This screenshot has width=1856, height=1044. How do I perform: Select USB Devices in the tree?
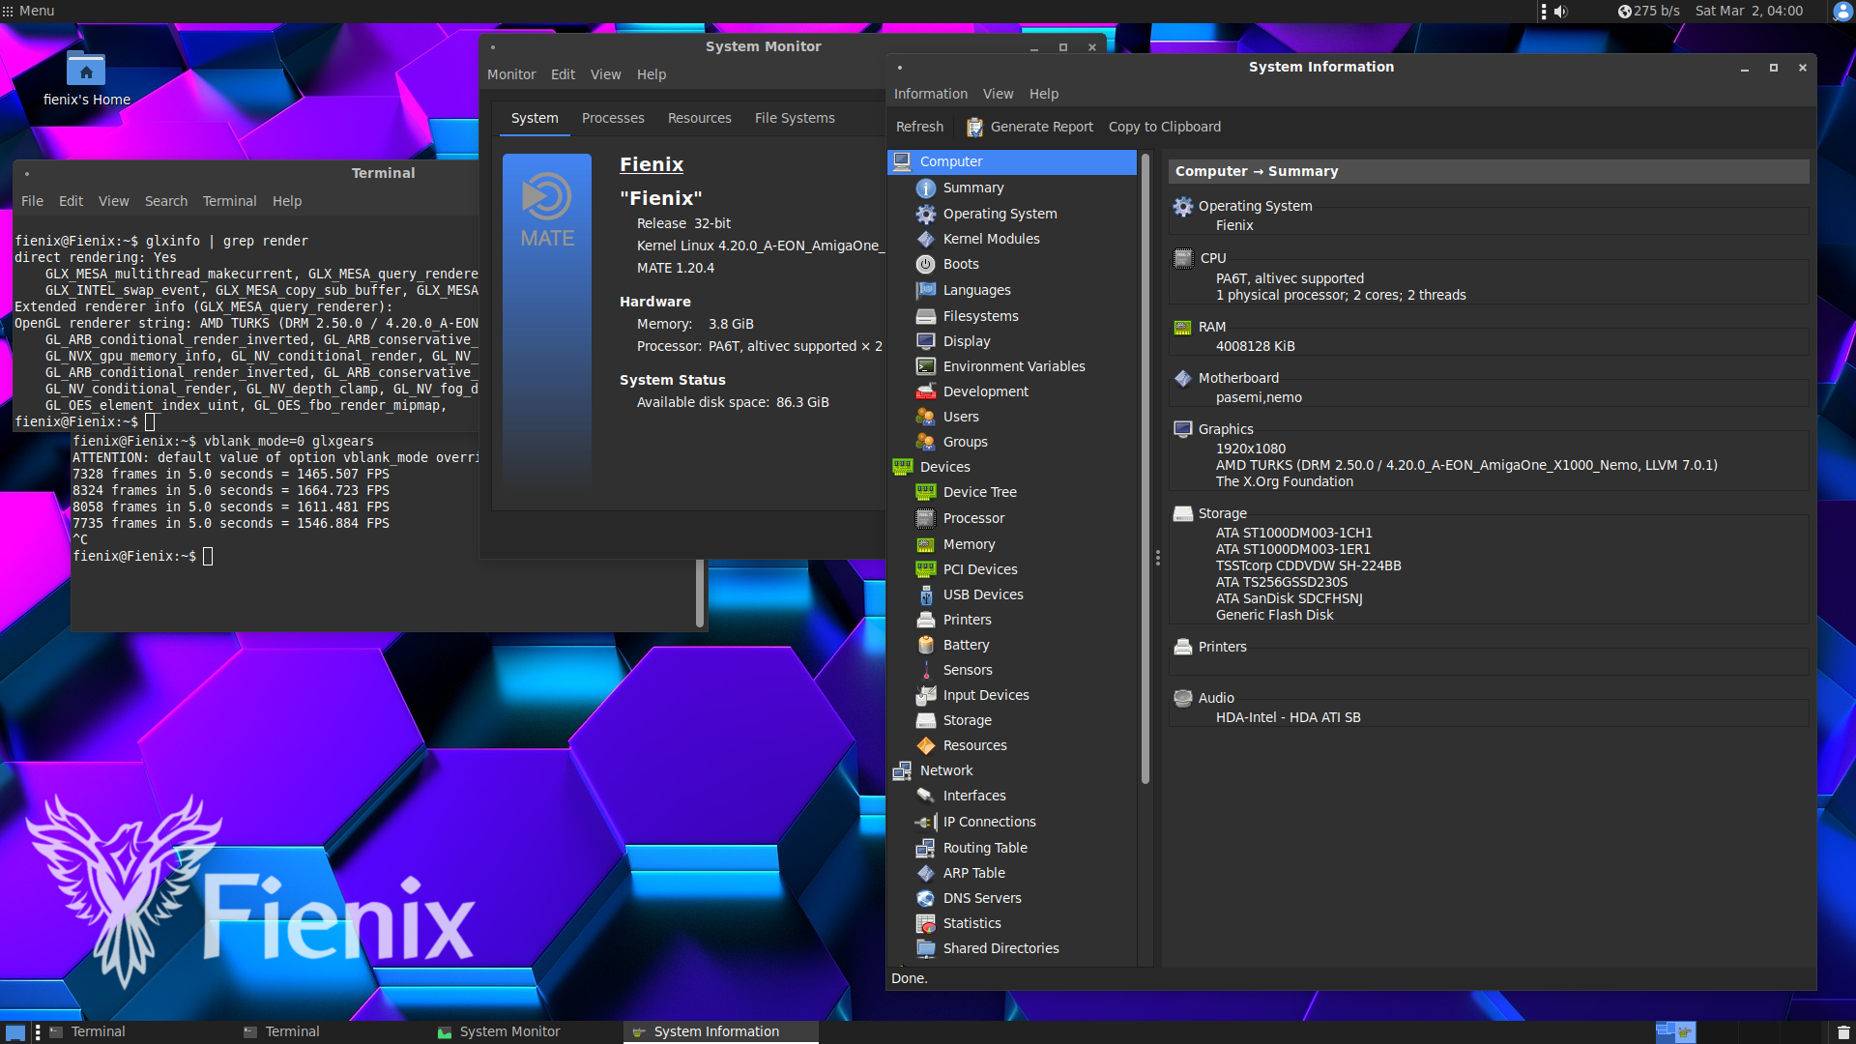(982, 594)
